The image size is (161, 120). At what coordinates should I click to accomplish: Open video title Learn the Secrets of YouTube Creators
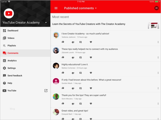(x=89, y=24)
